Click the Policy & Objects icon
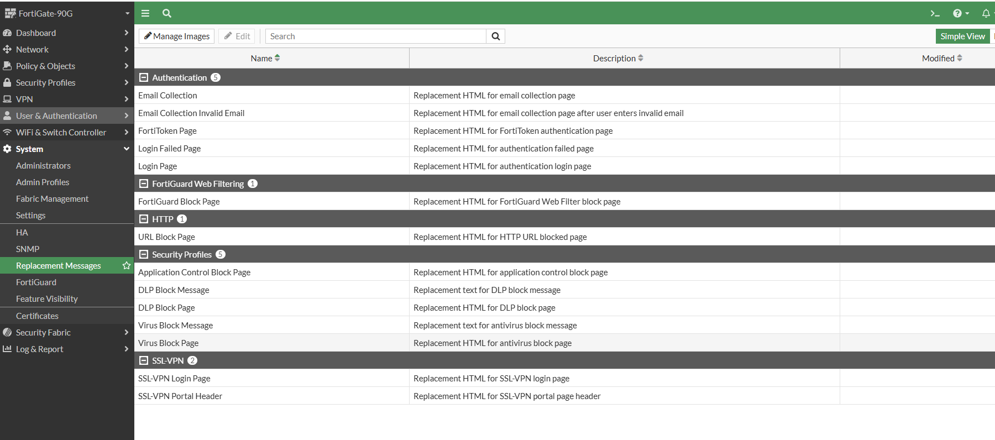This screenshot has height=440, width=995. pos(7,66)
